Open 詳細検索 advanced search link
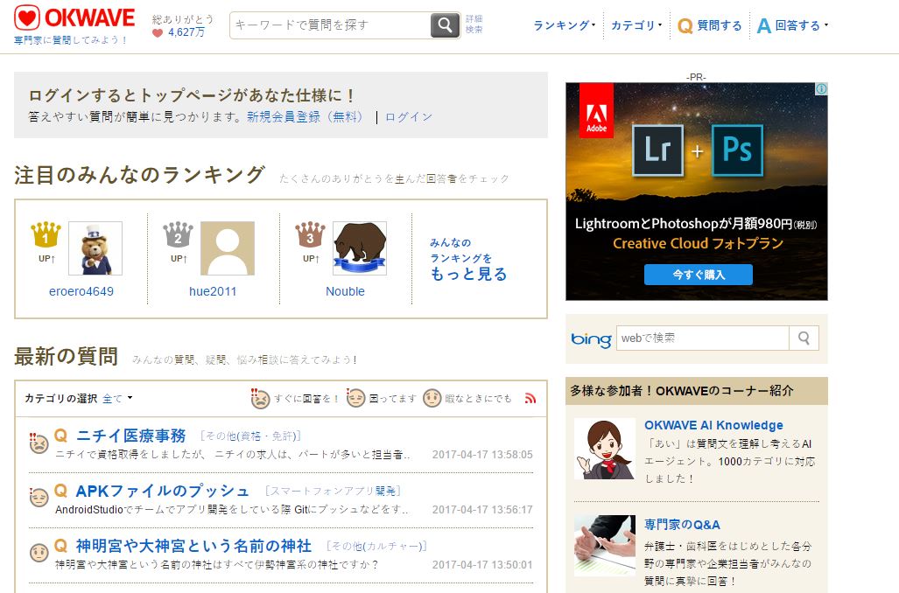899x593 pixels. pos(474,24)
